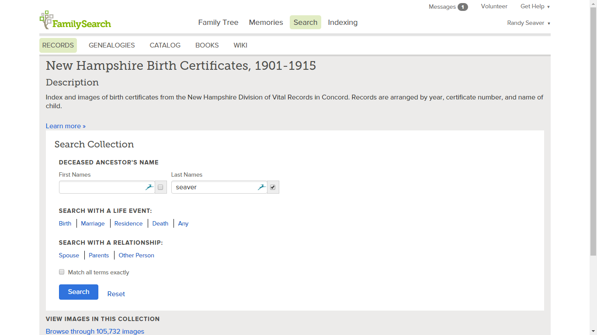Uncheck exact match checkbox for Last Names
Screen dimensions: 597x335
pos(273,187)
